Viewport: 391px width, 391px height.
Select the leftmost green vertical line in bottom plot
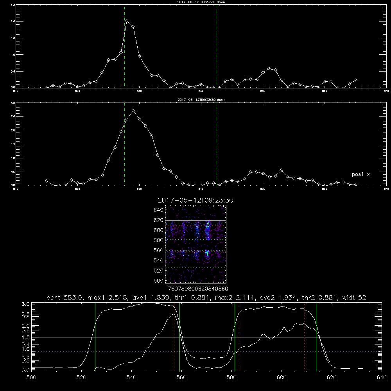point(95,337)
